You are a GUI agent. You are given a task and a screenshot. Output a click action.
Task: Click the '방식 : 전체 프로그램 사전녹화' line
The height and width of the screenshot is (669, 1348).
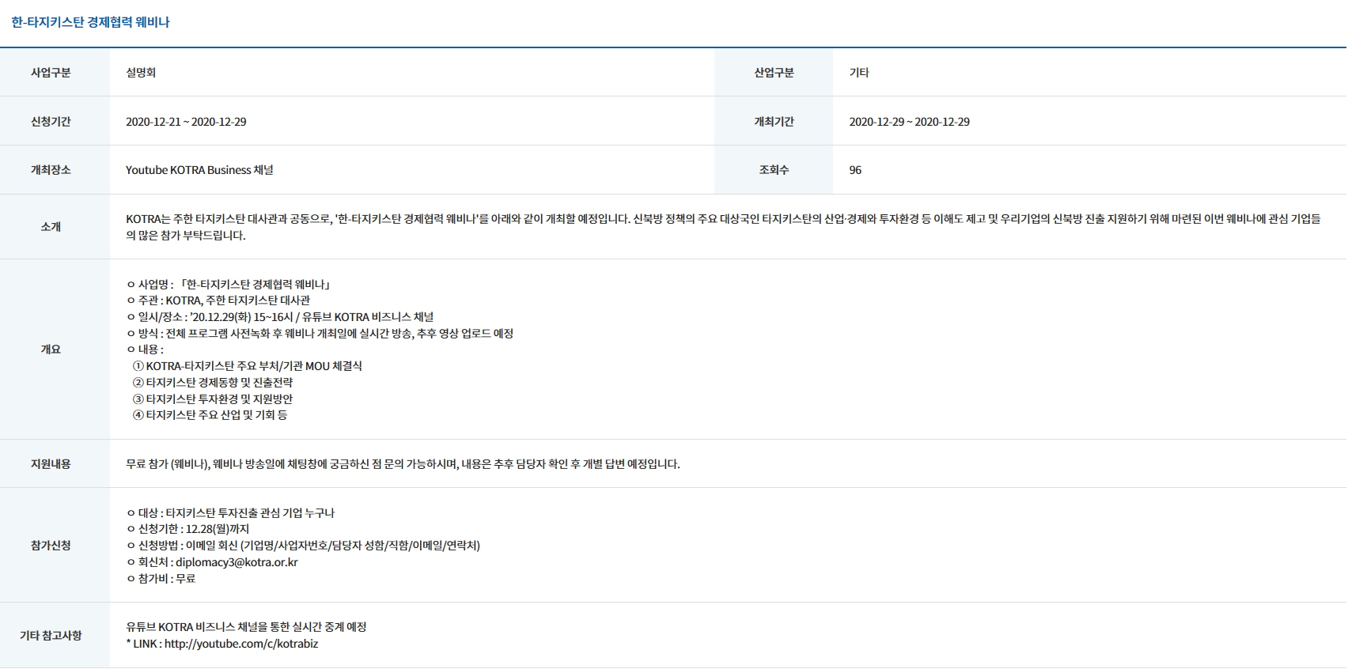click(320, 334)
